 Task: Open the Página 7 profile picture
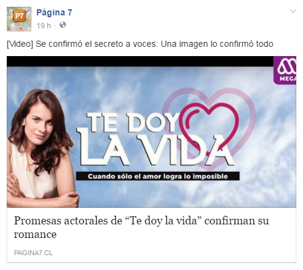(x=19, y=19)
